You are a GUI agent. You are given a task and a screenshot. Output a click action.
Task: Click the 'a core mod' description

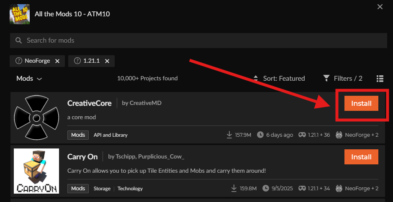coord(82,117)
